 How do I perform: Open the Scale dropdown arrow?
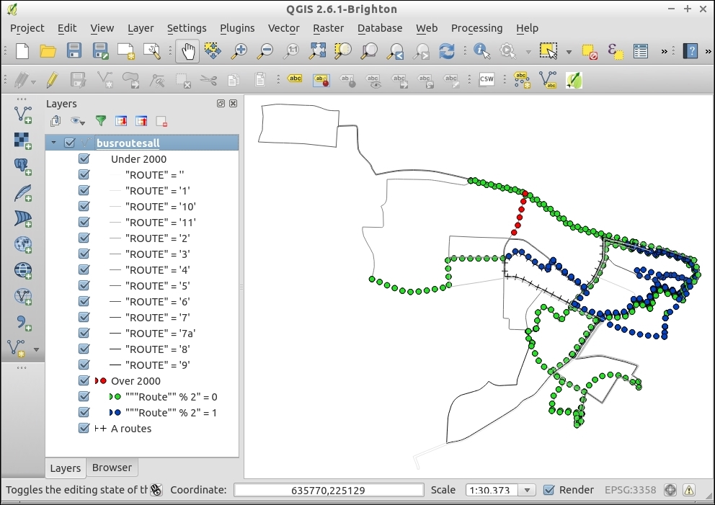[528, 490]
